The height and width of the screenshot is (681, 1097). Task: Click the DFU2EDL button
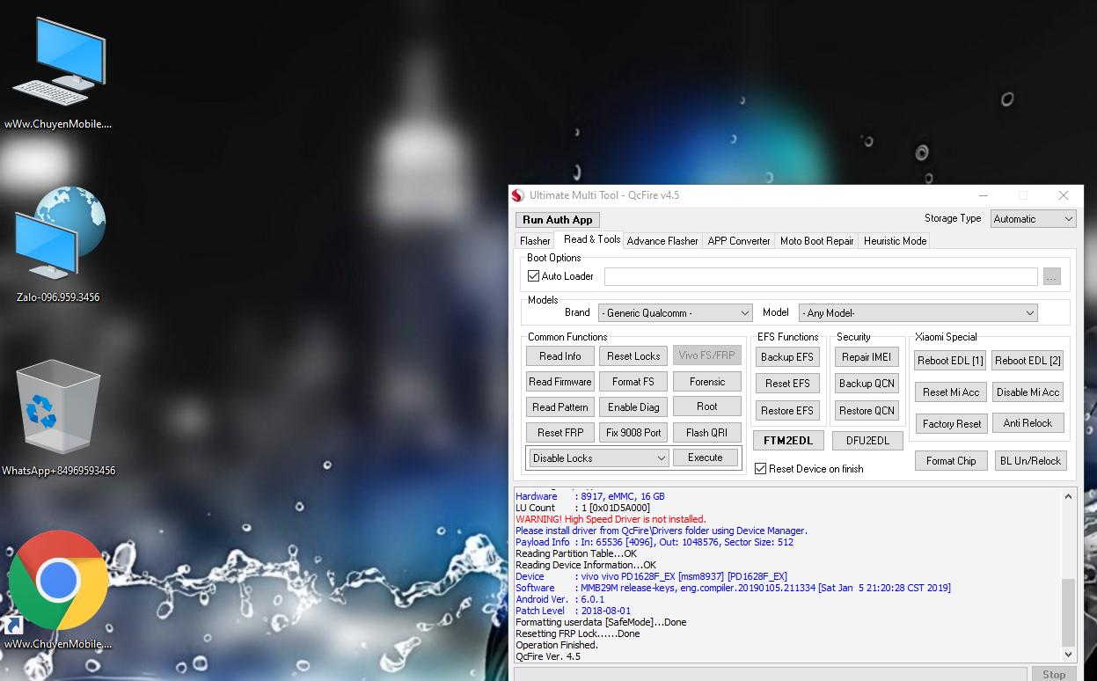click(x=867, y=441)
